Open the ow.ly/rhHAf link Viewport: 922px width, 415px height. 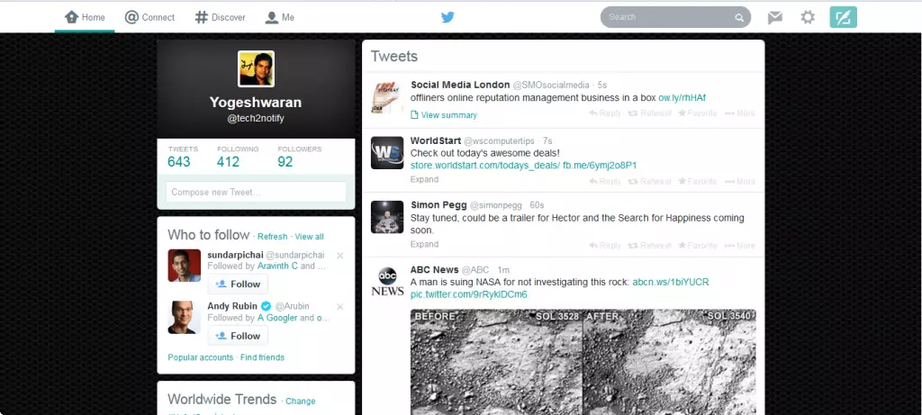682,97
